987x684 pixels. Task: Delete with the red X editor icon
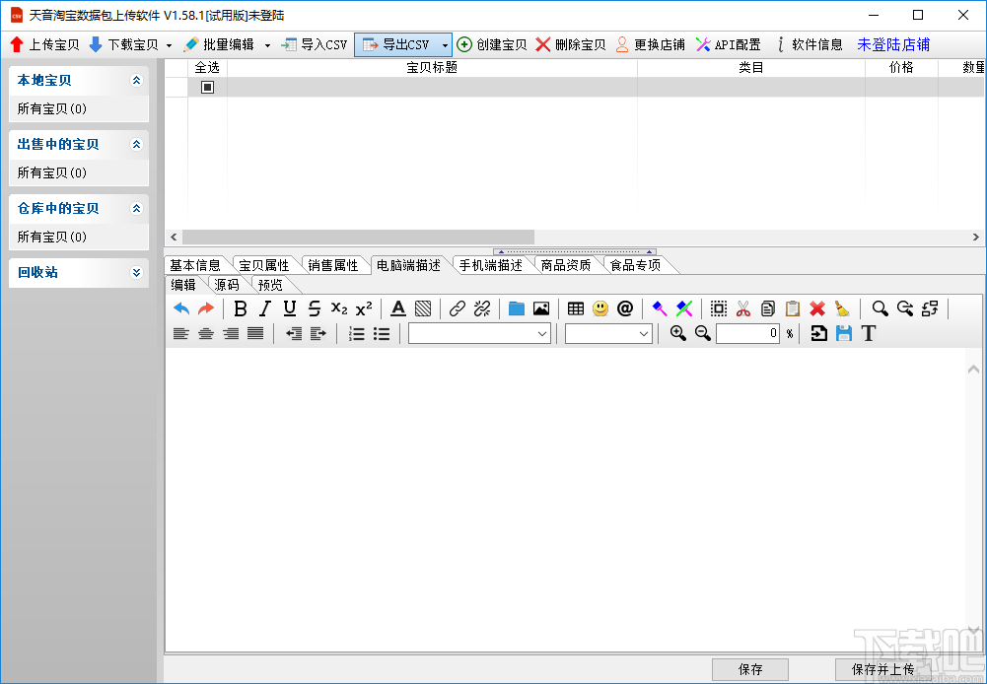817,308
